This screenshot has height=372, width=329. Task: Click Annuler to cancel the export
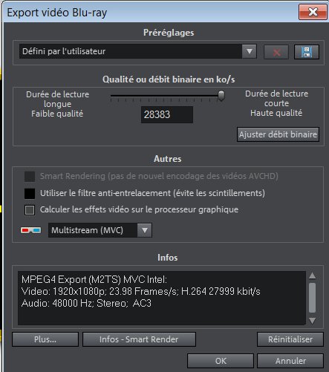tap(290, 361)
